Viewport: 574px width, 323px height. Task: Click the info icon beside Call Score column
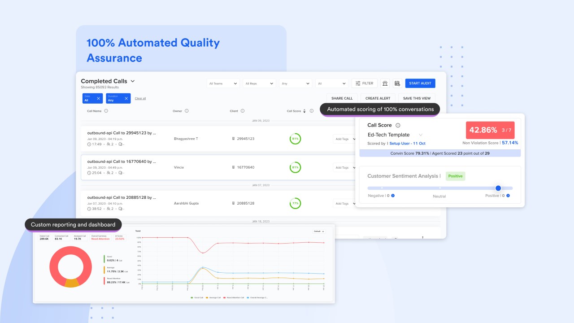(312, 111)
